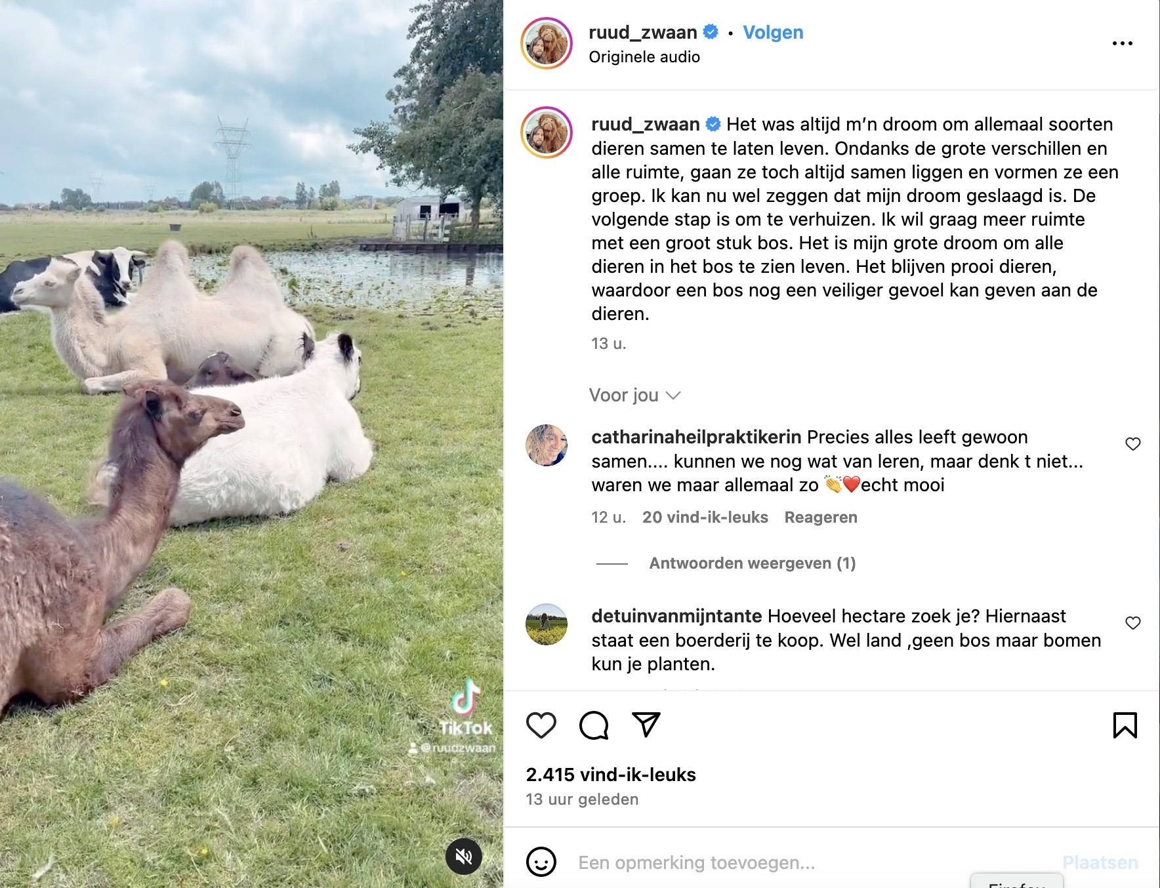Save the post with the bookmark icon

1125,725
